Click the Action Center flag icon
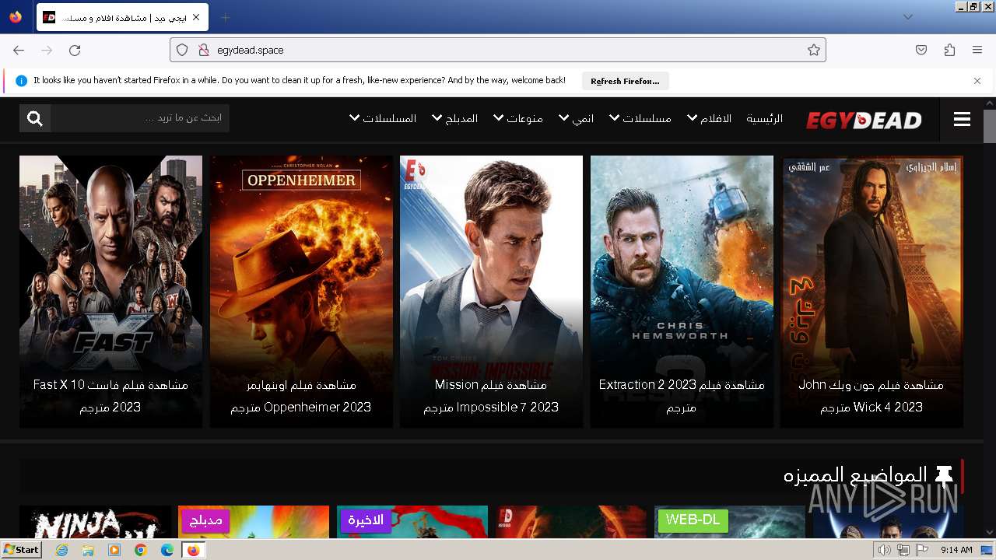This screenshot has width=996, height=560. 921,550
